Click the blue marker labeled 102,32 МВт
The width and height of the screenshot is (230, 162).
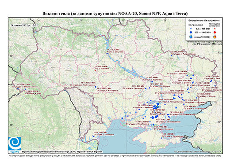point(96,87)
